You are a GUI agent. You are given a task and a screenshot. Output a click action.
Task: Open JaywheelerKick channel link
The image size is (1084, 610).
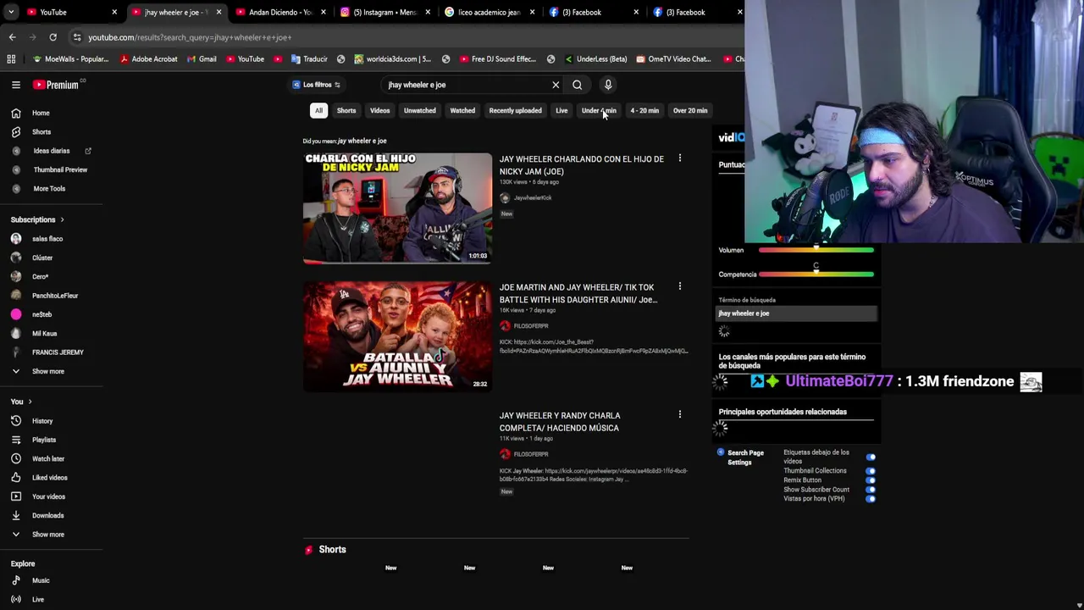(532, 198)
